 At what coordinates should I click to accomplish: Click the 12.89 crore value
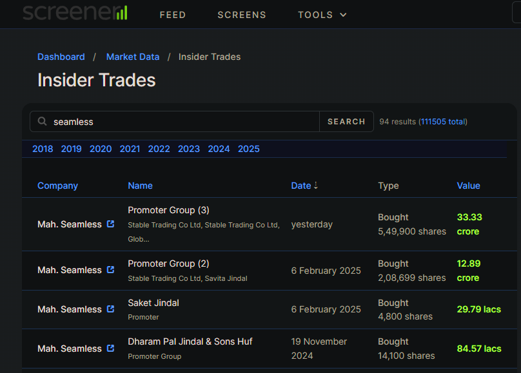pos(469,271)
